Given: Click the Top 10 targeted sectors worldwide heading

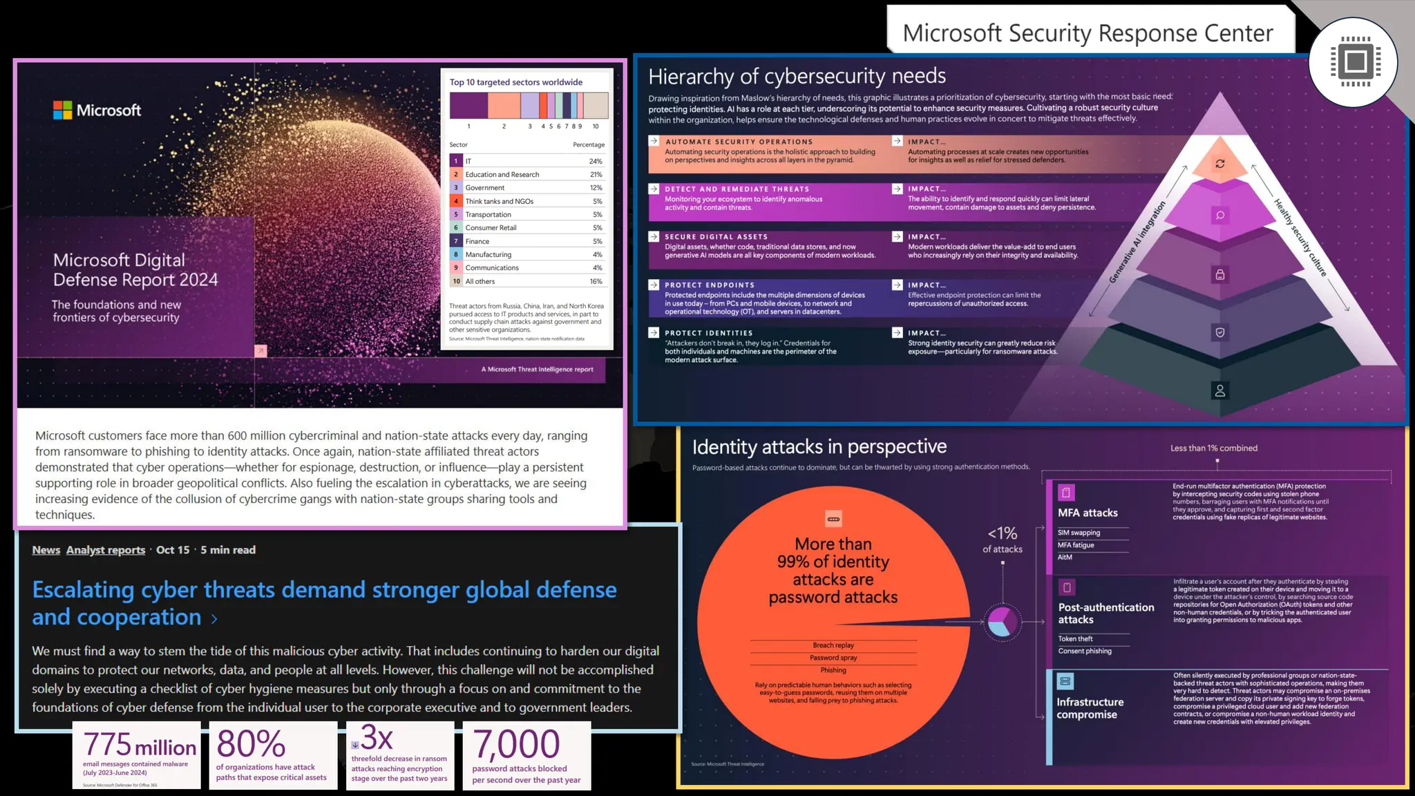Looking at the screenshot, I should (516, 82).
